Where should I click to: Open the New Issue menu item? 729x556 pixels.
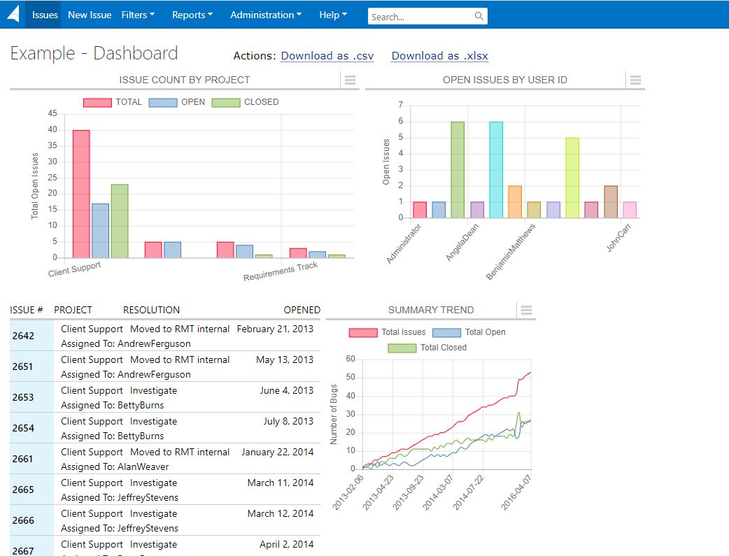click(90, 15)
